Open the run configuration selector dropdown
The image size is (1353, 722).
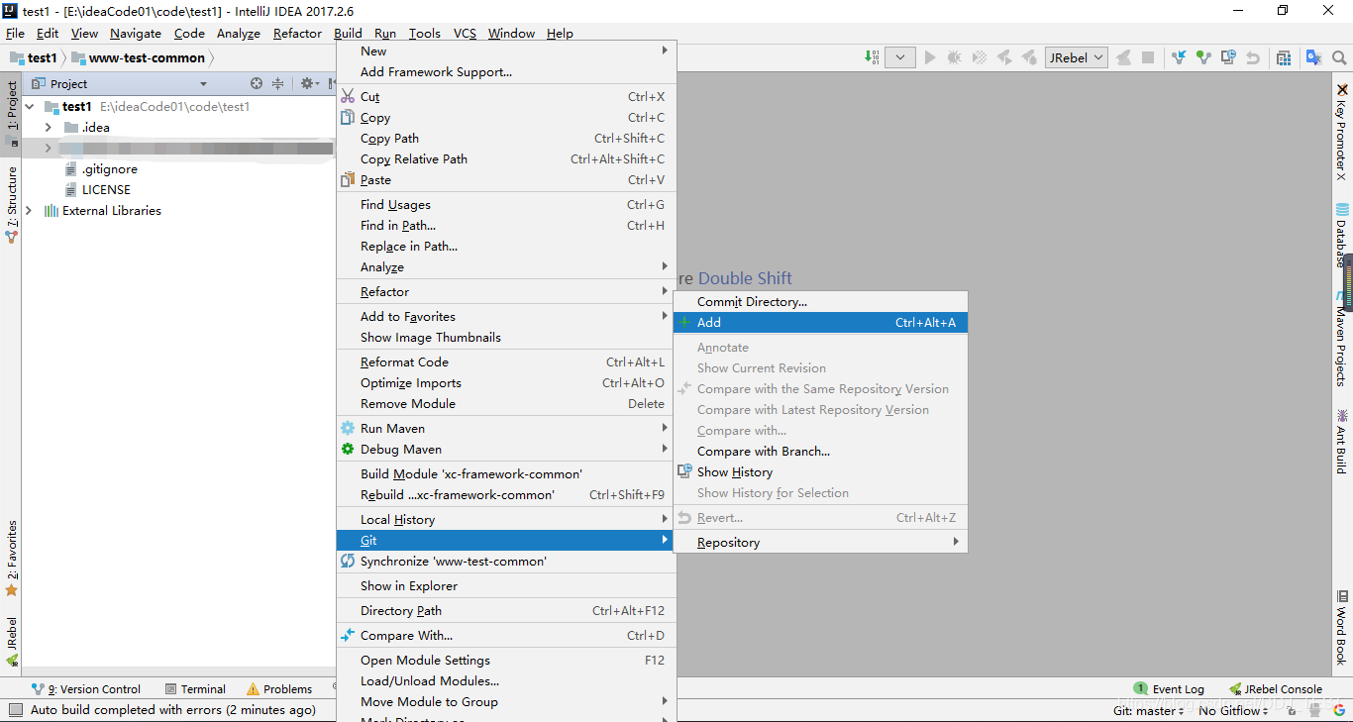[900, 57]
